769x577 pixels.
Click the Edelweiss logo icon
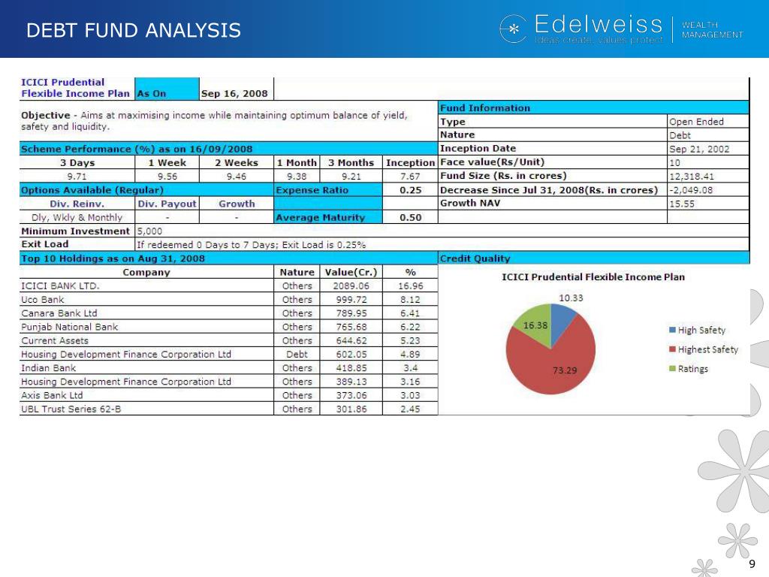click(x=513, y=29)
